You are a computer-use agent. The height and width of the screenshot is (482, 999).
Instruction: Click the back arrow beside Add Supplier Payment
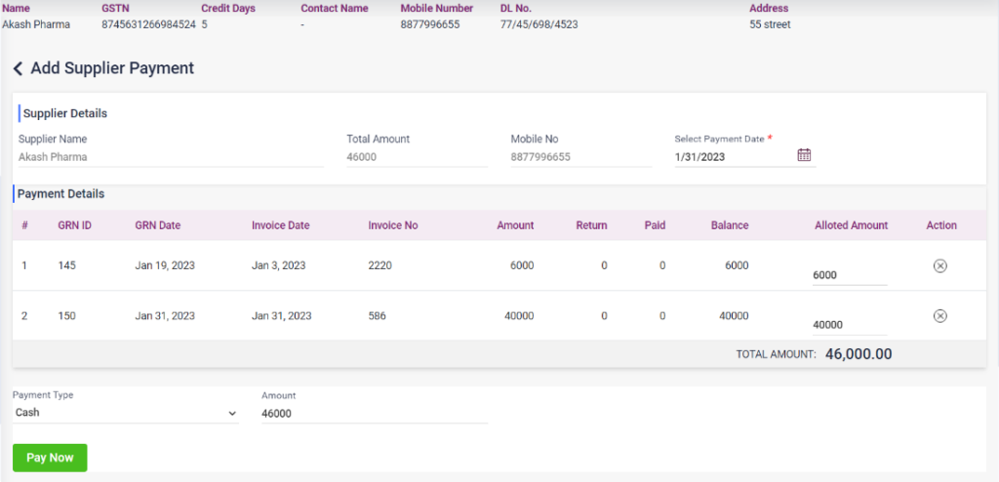pos(18,68)
